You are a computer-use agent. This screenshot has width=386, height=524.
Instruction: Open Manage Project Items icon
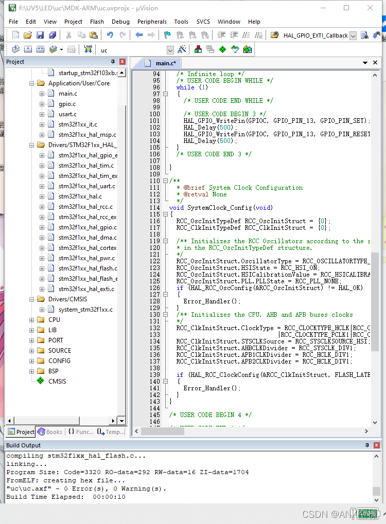coord(198,49)
